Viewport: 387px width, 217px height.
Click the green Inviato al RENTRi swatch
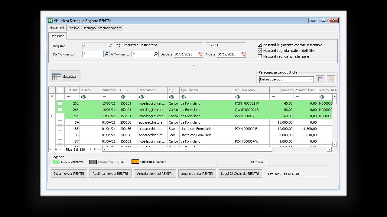click(x=56, y=162)
